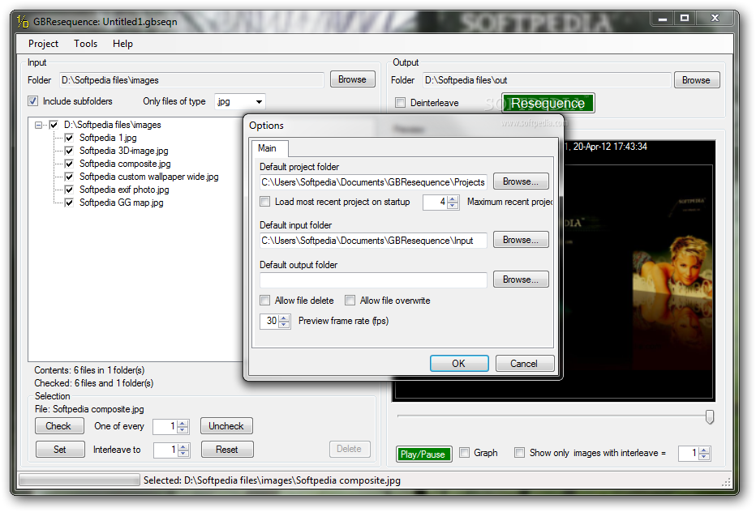The width and height of the screenshot is (756, 512).
Task: Open the Tools menu
Action: (x=86, y=44)
